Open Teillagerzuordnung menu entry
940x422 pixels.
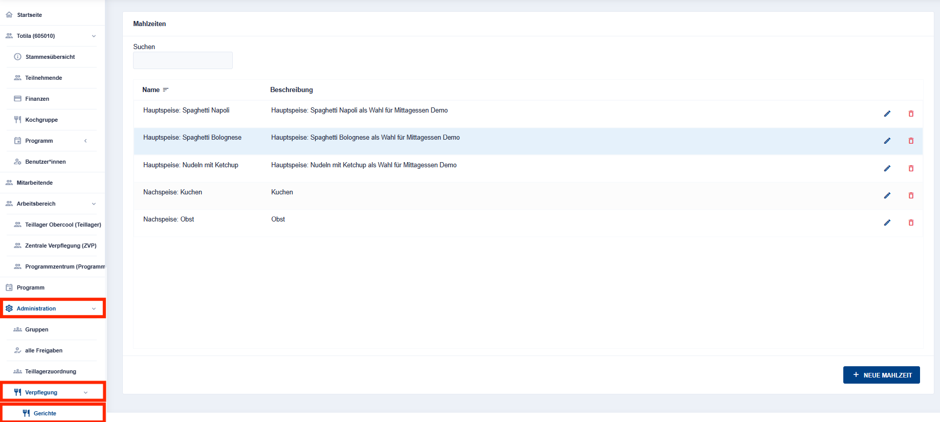pyautogui.click(x=51, y=371)
